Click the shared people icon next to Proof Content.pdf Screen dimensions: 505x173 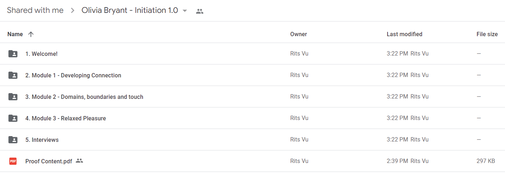(x=79, y=161)
